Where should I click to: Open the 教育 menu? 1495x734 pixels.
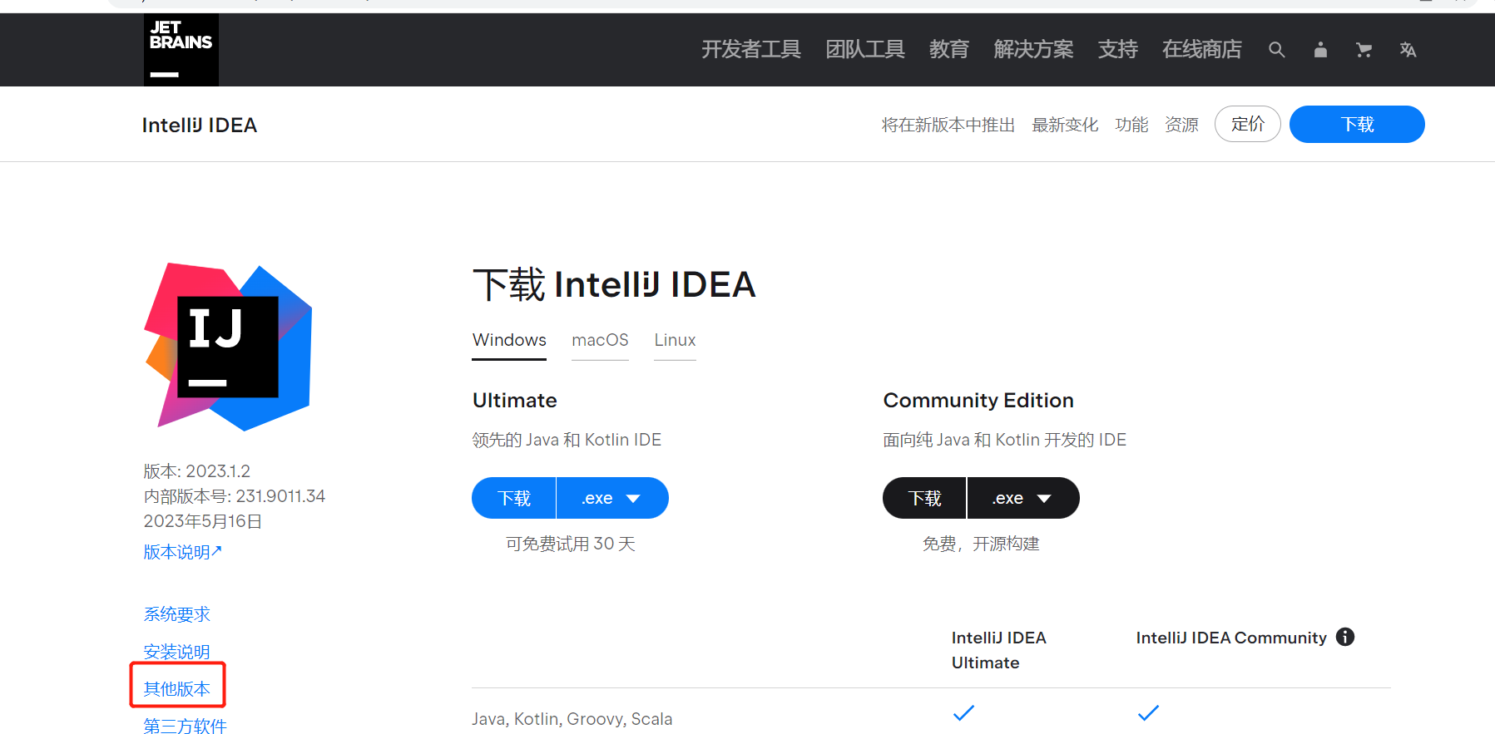click(949, 50)
